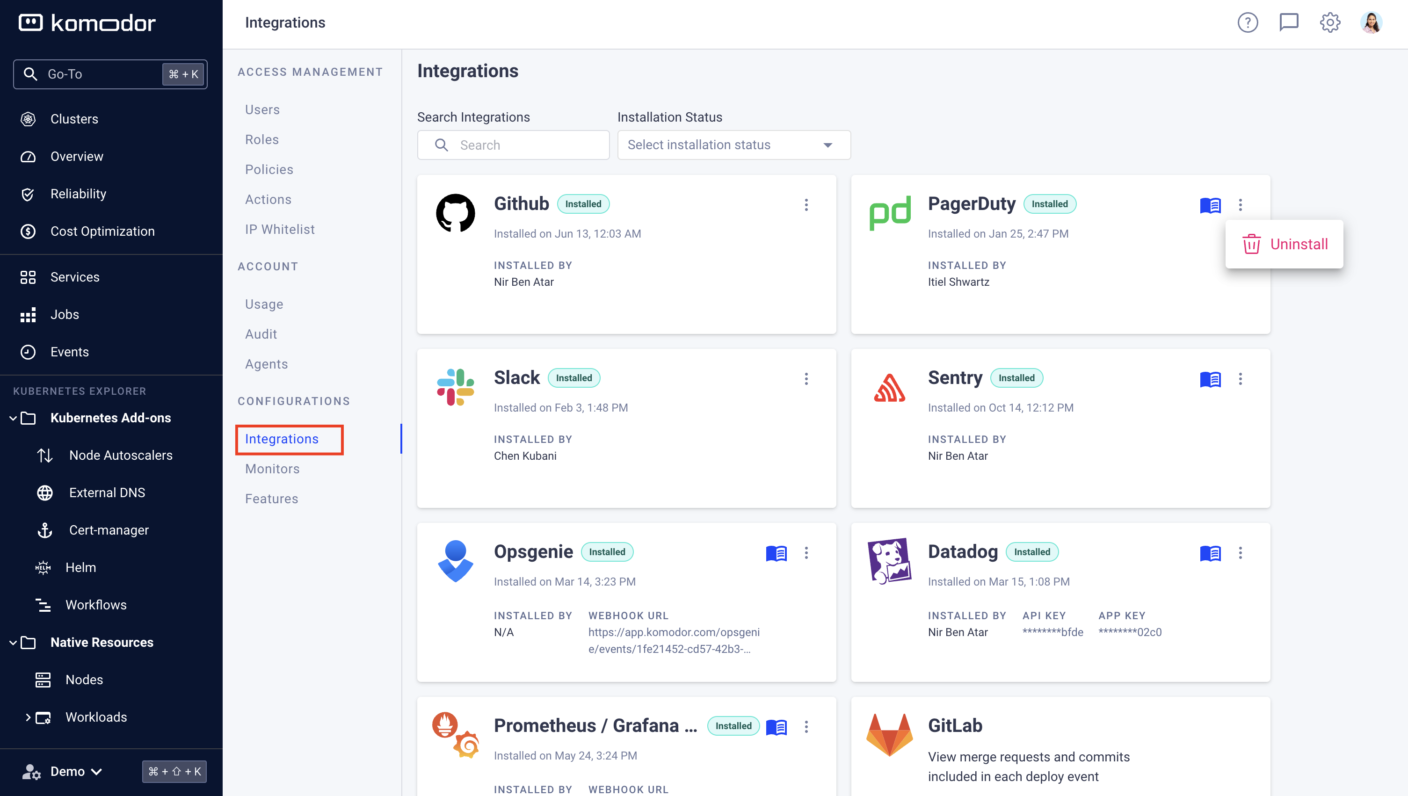Open Audit under Account

(x=261, y=334)
